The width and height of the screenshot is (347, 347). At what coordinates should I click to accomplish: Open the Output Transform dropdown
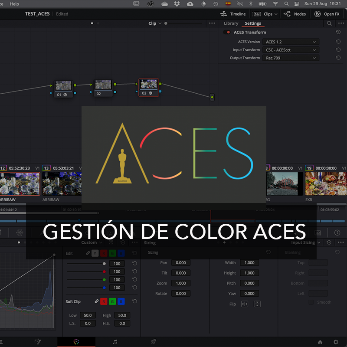click(x=291, y=58)
